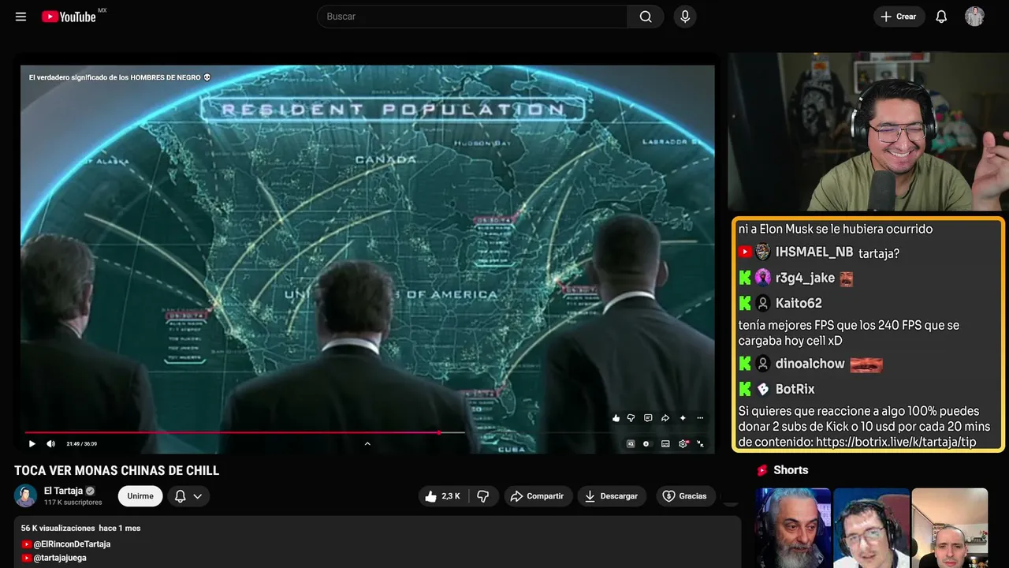The height and width of the screenshot is (568, 1009).
Task: Open the @tartajajuega channel link
Action: pyautogui.click(x=60, y=558)
